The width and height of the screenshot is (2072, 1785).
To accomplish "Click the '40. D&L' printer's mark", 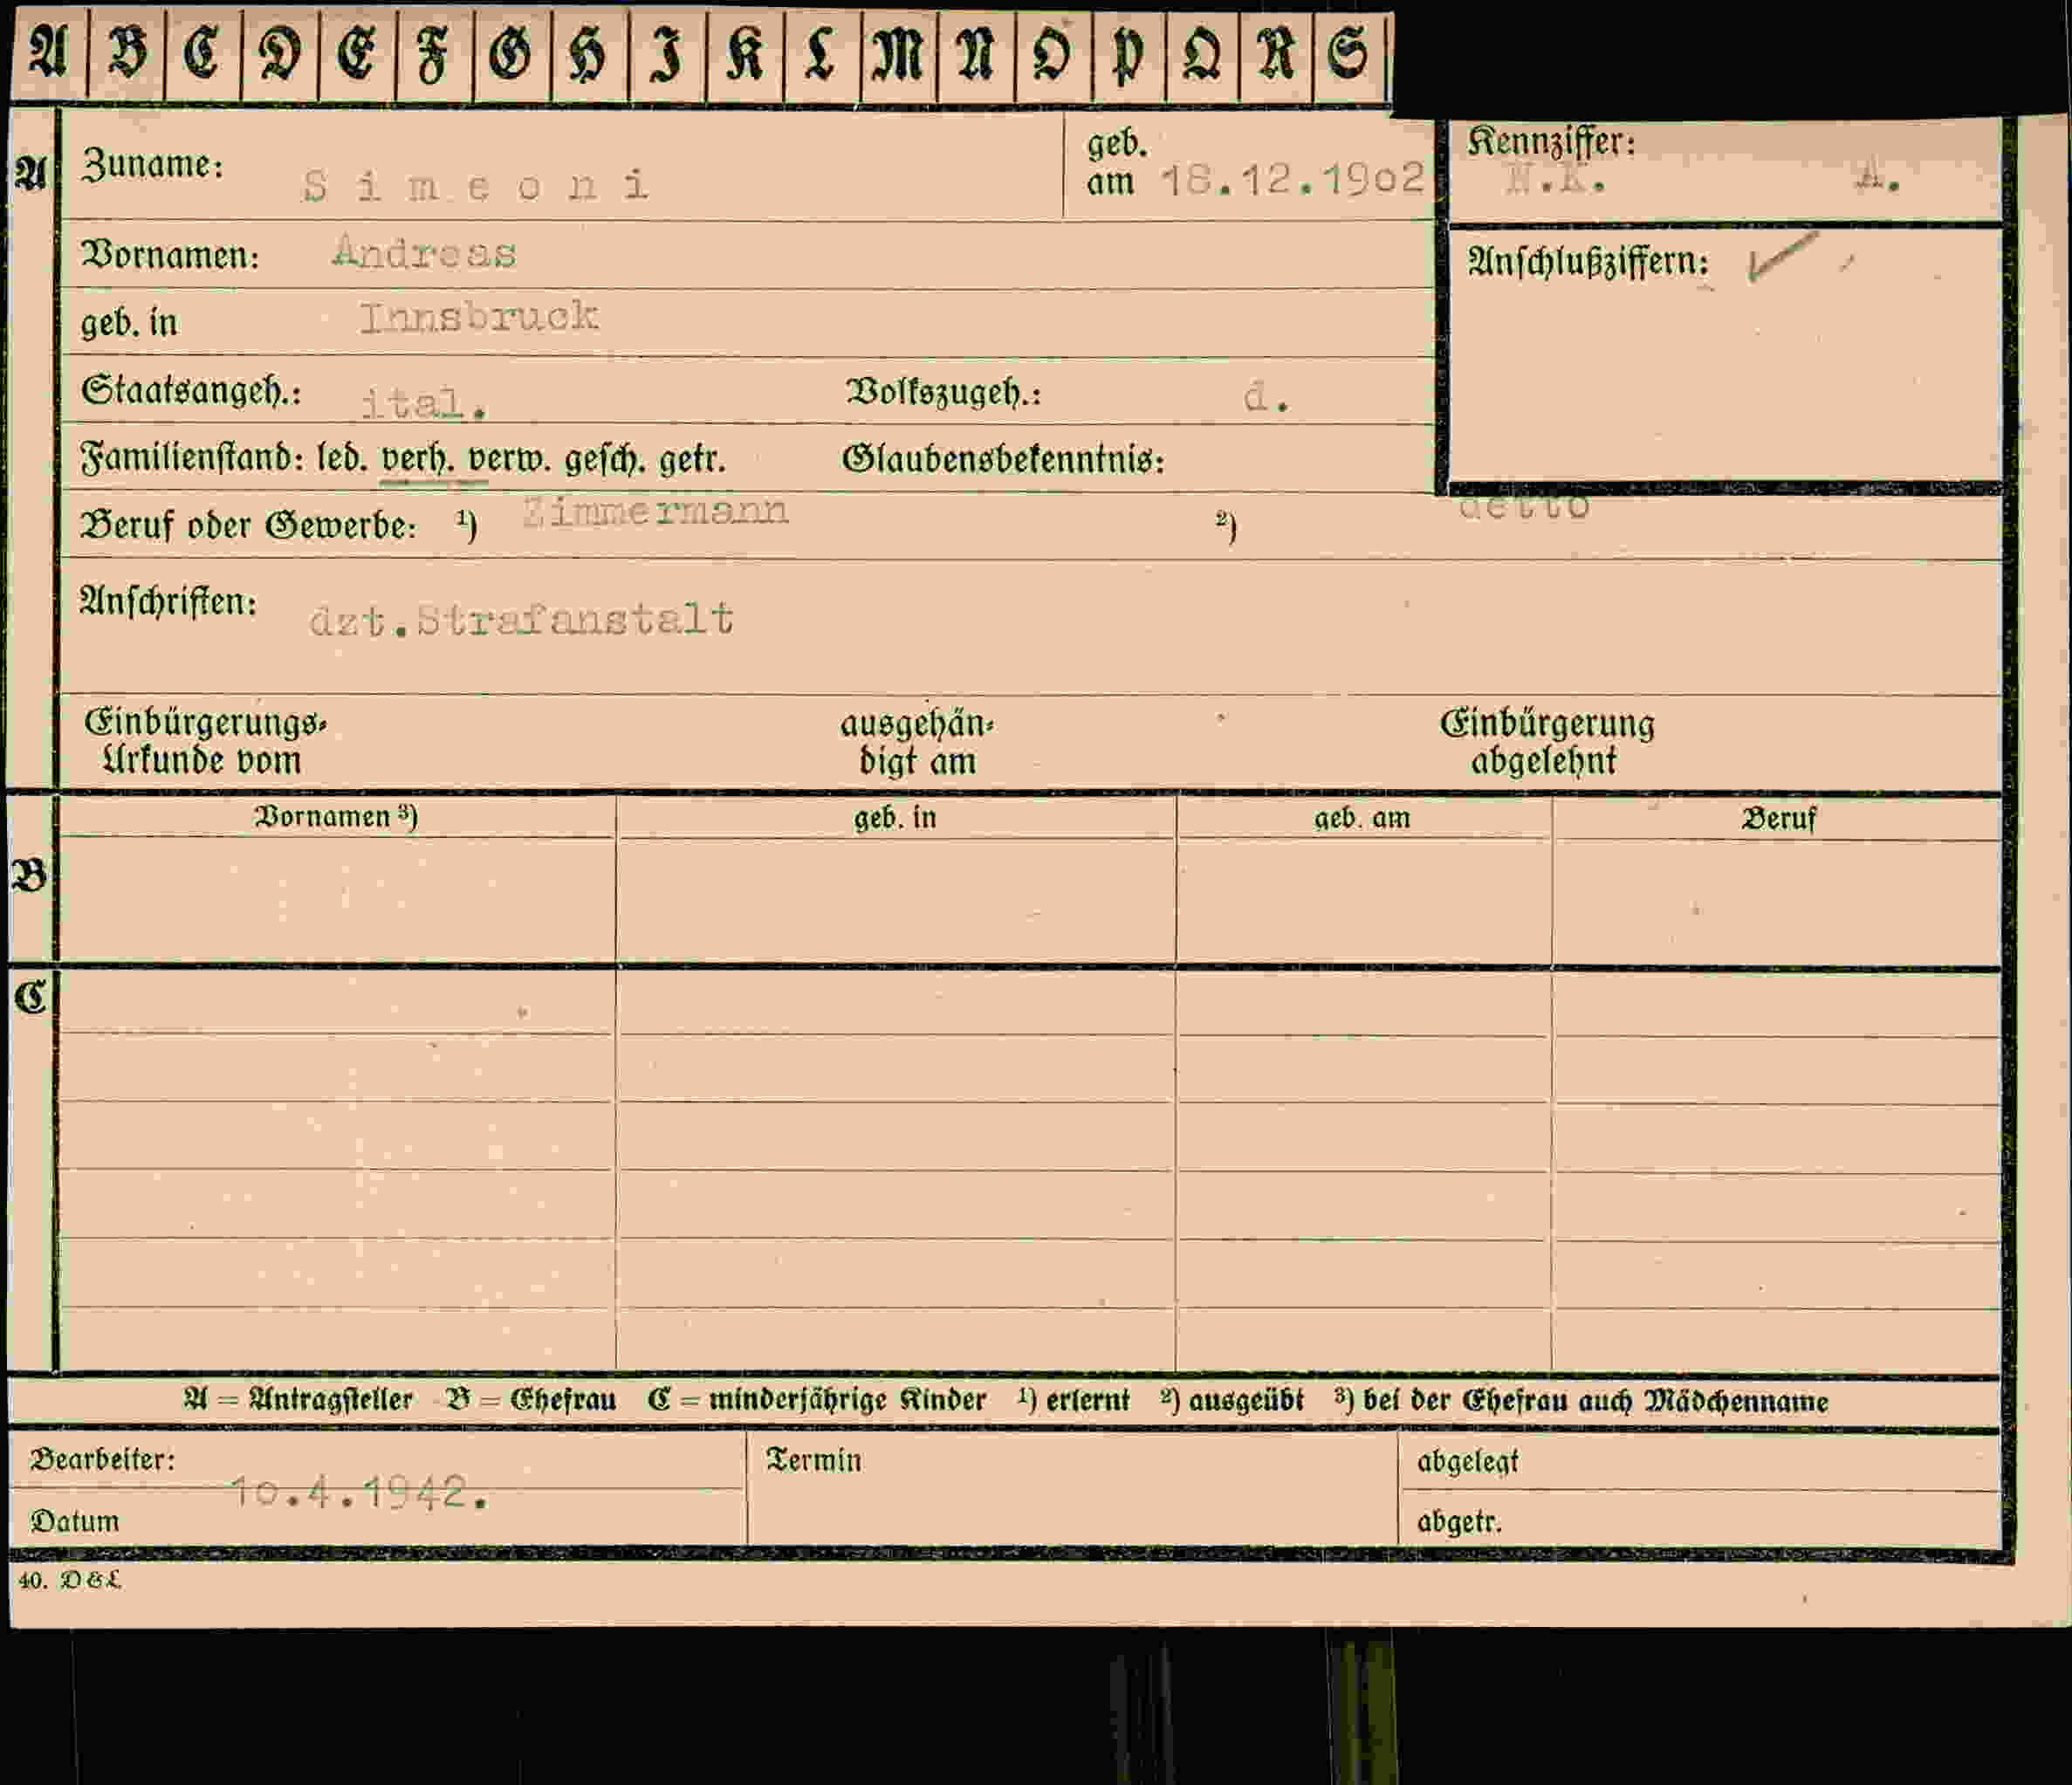I will coord(70,1580).
